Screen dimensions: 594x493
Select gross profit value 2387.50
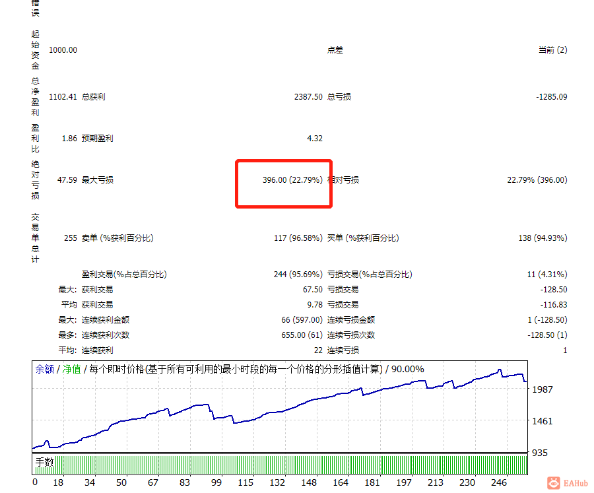308,97
